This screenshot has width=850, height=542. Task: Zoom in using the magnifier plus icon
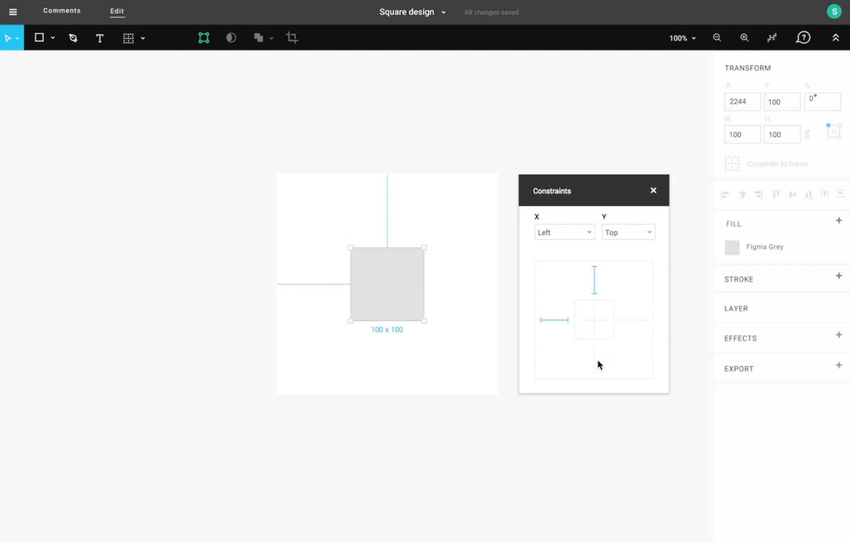744,37
